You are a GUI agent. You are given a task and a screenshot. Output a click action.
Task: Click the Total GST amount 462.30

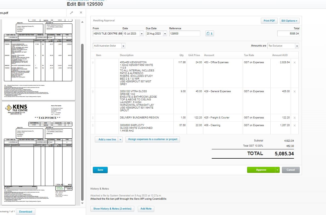290,146
